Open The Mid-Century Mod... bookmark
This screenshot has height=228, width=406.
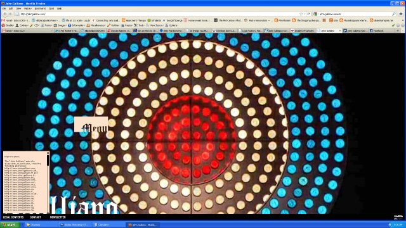point(228,20)
